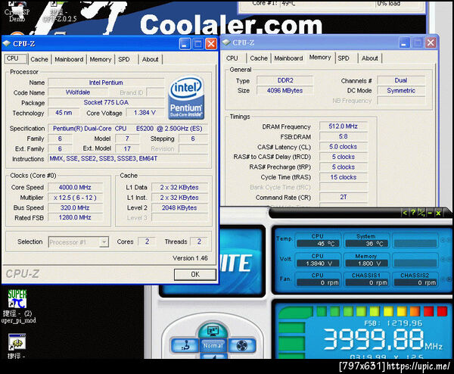Click the title icon of the left CPU-Z window

point(6,44)
